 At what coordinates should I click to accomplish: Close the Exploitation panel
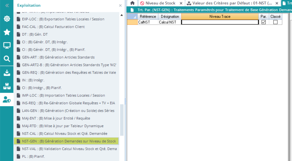120,5
